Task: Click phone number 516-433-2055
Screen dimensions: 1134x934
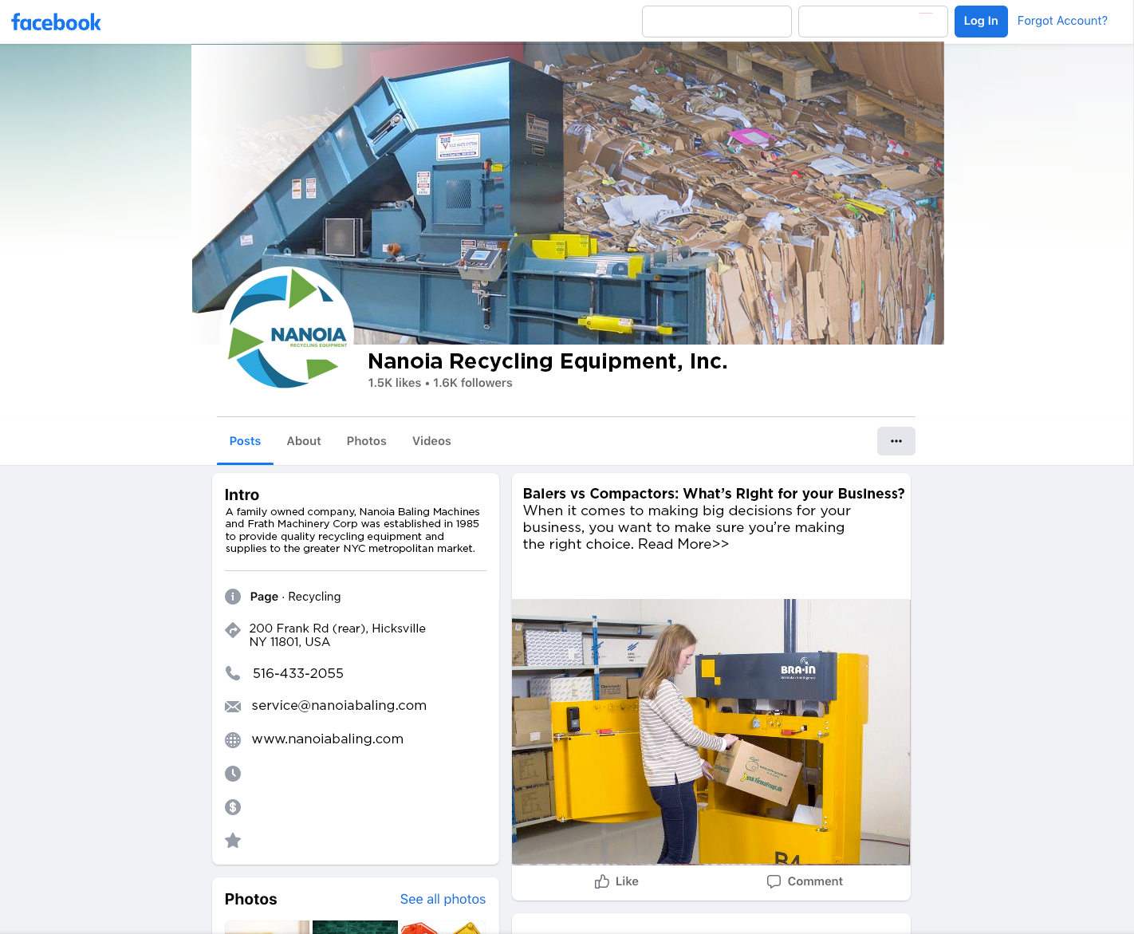Action: click(298, 673)
